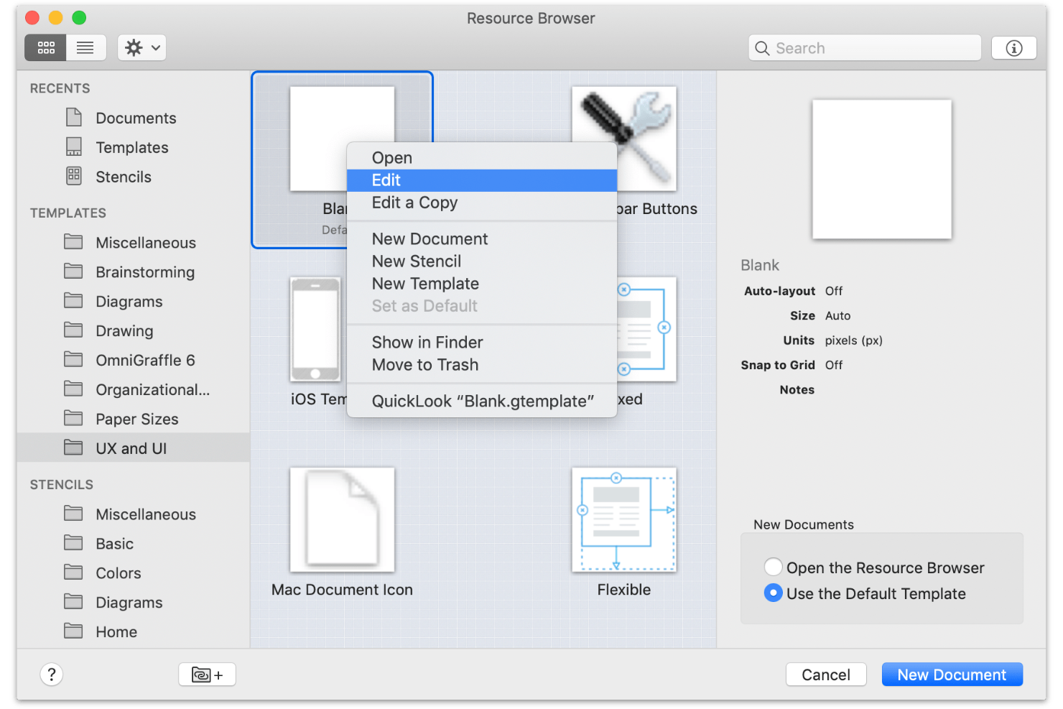
Task: Select the iOS template thumbnail
Action: [x=315, y=329]
